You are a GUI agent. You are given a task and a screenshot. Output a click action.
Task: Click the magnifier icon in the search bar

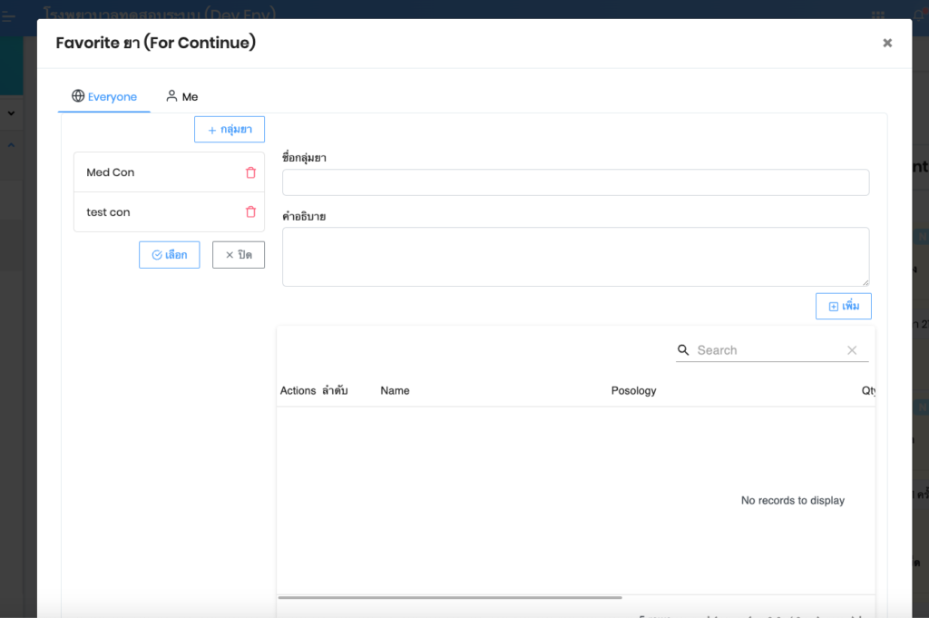coord(684,350)
